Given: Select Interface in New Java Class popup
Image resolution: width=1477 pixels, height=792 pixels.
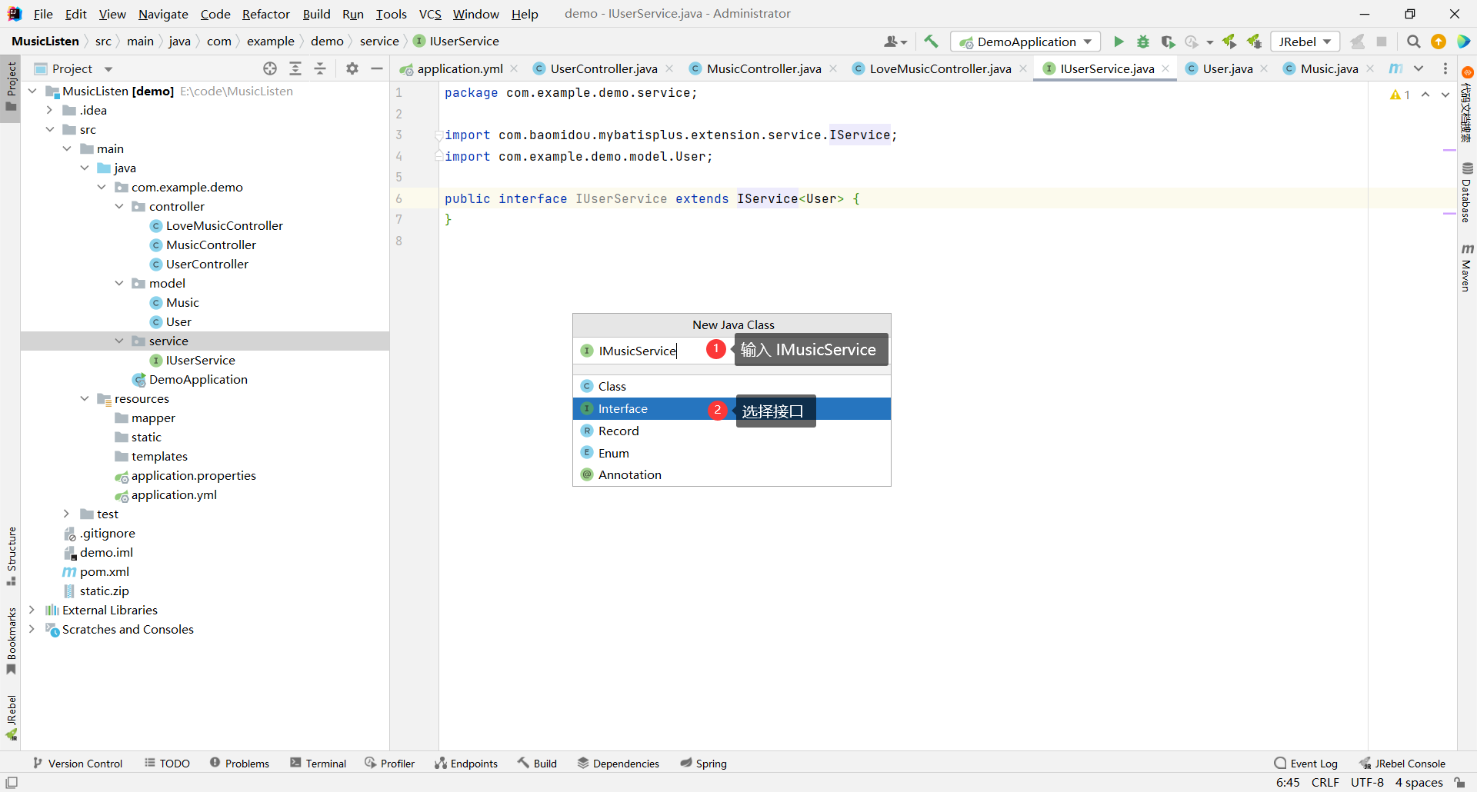Looking at the screenshot, I should pos(623,409).
